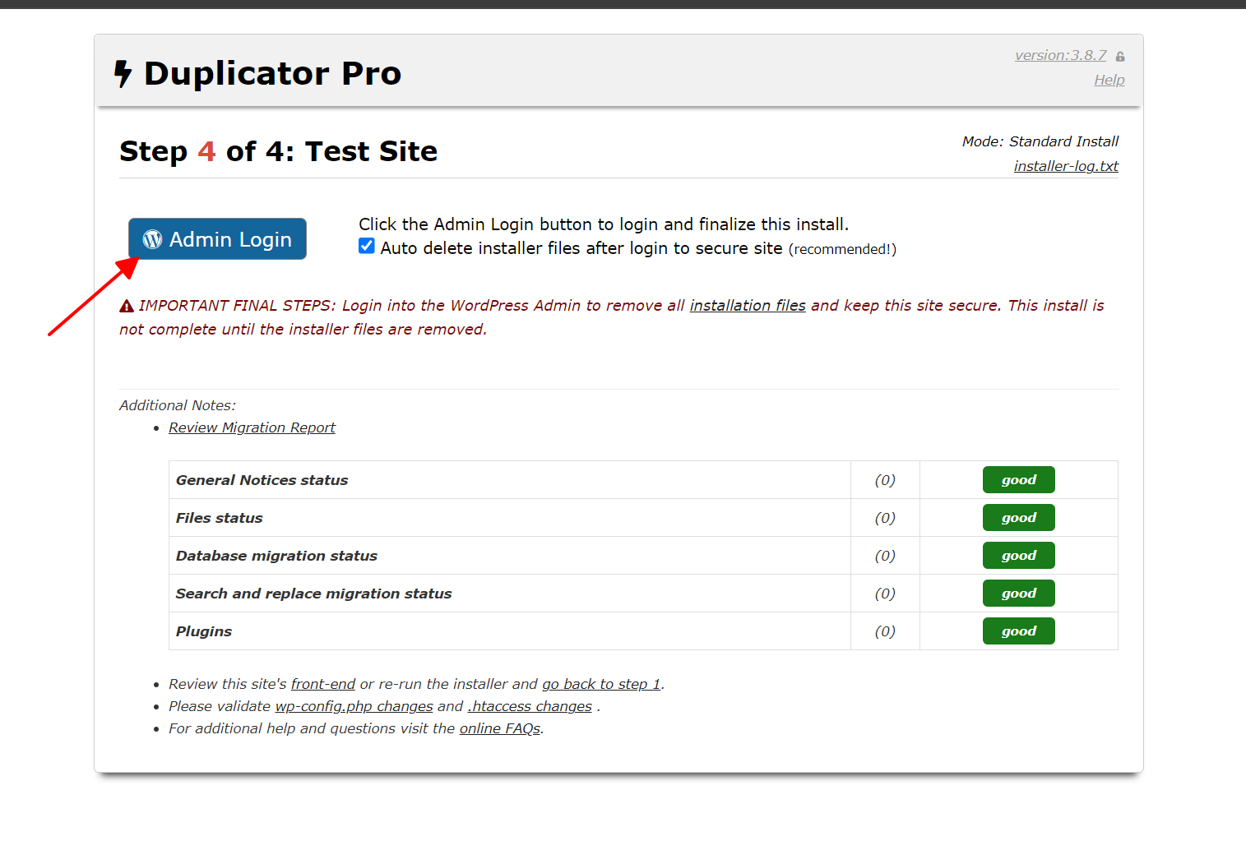
Task: Open the Help link in header
Action: pos(1109,80)
